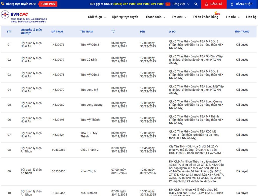258x196 pixels.
Task: Expand the Thanh toán dropdown arrow
Action: (x=165, y=17)
